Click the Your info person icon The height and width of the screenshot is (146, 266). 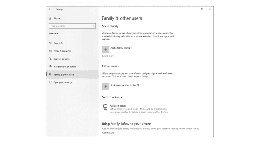50,43
